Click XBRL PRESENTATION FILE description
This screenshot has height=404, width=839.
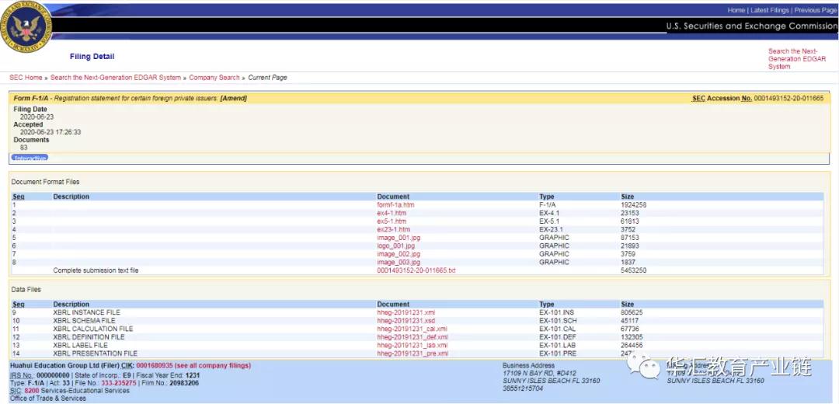[x=96, y=353]
